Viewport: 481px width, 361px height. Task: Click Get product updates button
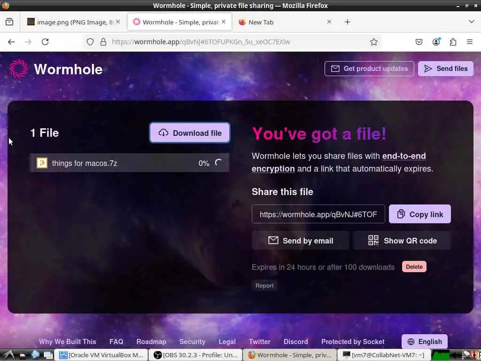point(369,69)
